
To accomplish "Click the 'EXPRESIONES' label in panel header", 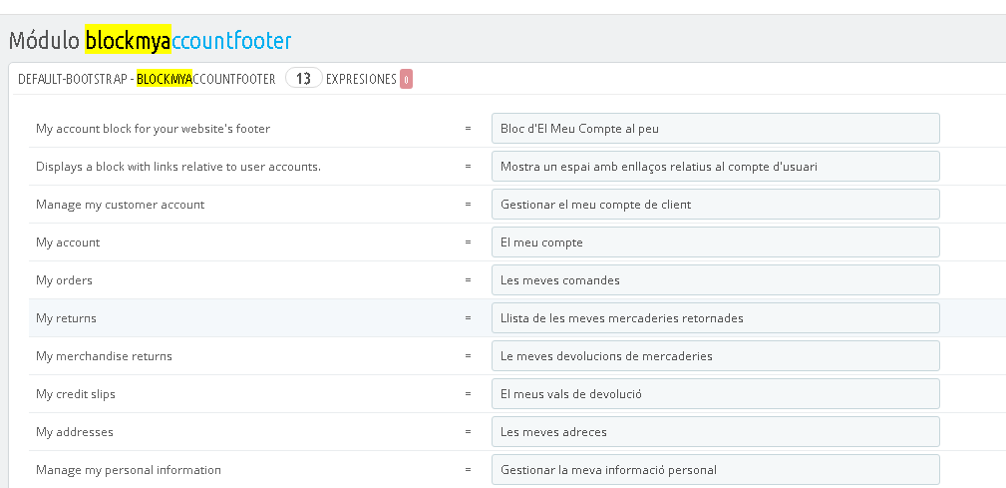I will 361,79.
